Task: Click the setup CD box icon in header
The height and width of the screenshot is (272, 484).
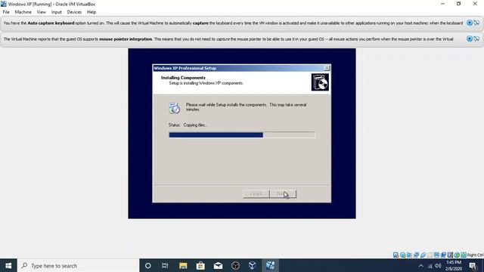Action: [x=320, y=82]
